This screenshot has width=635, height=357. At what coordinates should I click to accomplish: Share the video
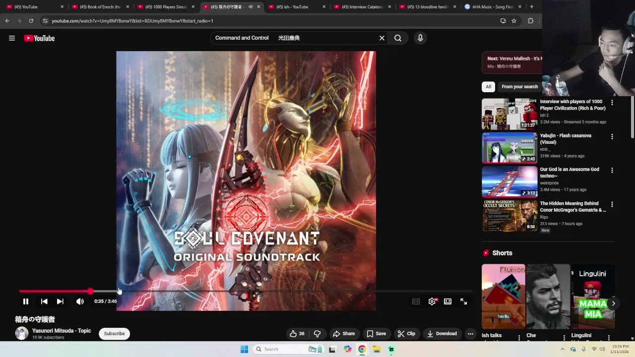pos(344,334)
